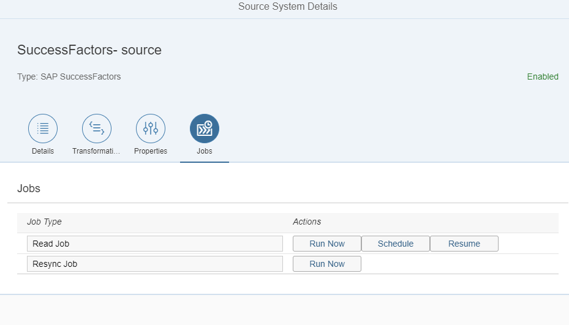Resume the Read Job
The width and height of the screenshot is (569, 325).
(464, 244)
